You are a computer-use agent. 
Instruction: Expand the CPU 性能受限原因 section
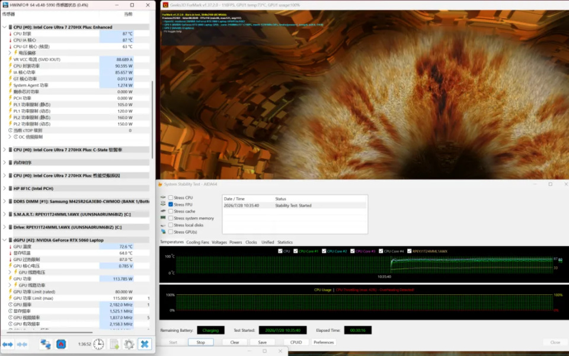(5, 176)
